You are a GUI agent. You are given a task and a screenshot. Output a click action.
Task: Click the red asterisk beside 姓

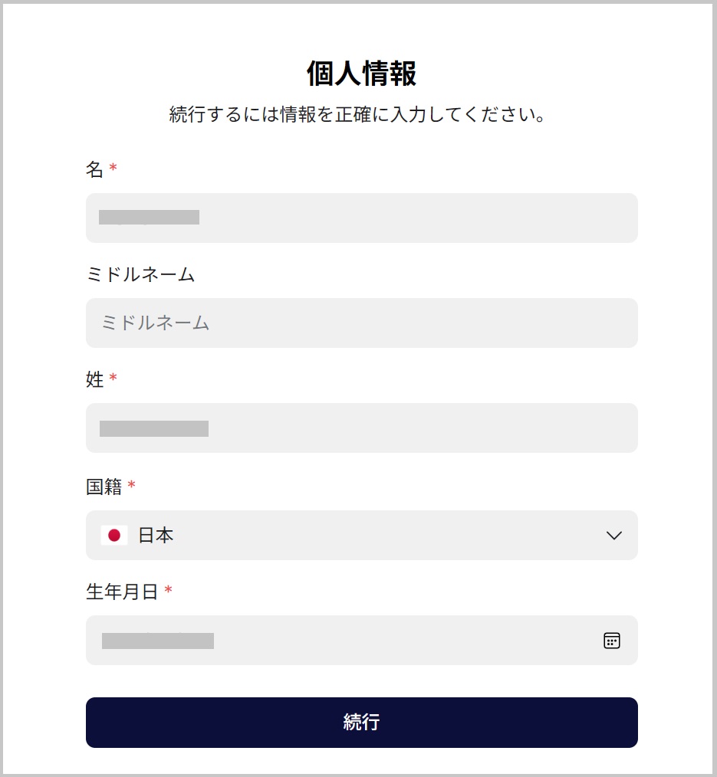click(113, 379)
